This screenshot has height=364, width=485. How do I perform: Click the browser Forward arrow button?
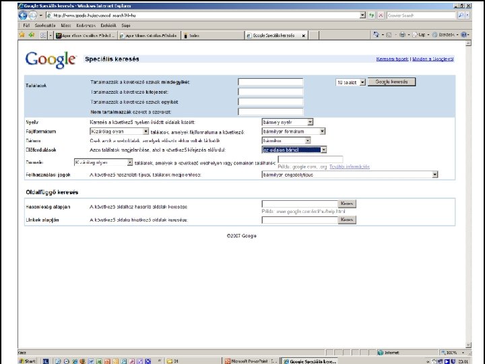(32, 15)
